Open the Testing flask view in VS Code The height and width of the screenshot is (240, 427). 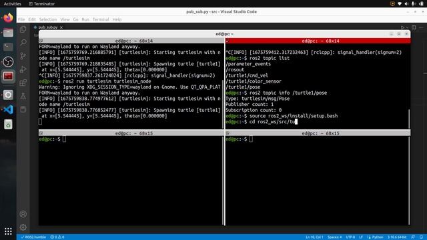click(23, 96)
